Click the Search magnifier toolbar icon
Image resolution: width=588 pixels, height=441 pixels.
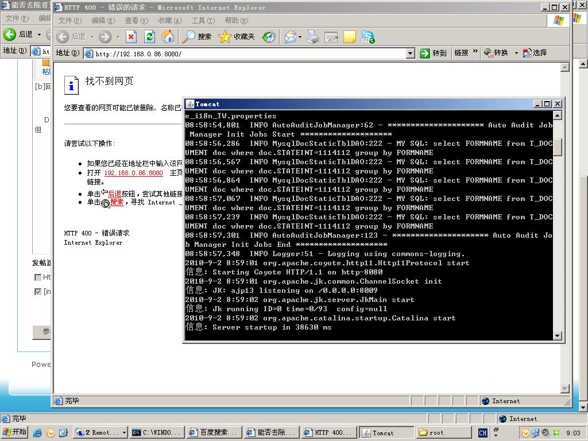click(x=188, y=37)
